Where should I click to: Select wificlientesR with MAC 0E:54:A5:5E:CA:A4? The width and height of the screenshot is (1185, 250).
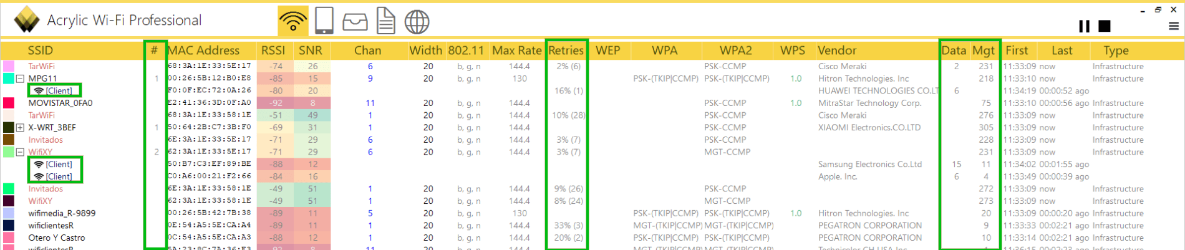[x=592, y=226]
